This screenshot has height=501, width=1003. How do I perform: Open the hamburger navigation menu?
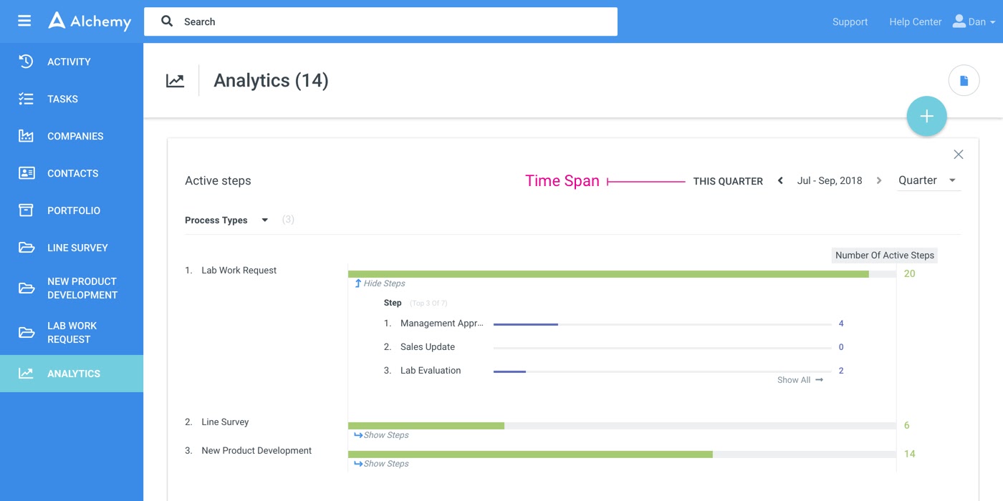tap(24, 21)
